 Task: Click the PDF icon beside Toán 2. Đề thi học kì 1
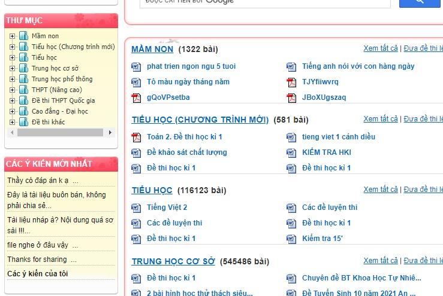136,138
